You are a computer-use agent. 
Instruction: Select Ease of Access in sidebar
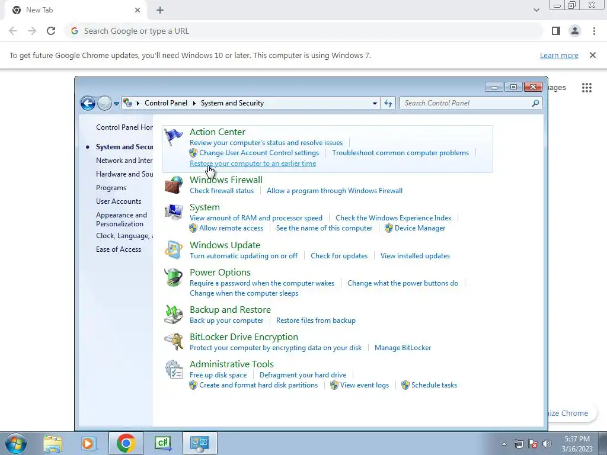[119, 249]
